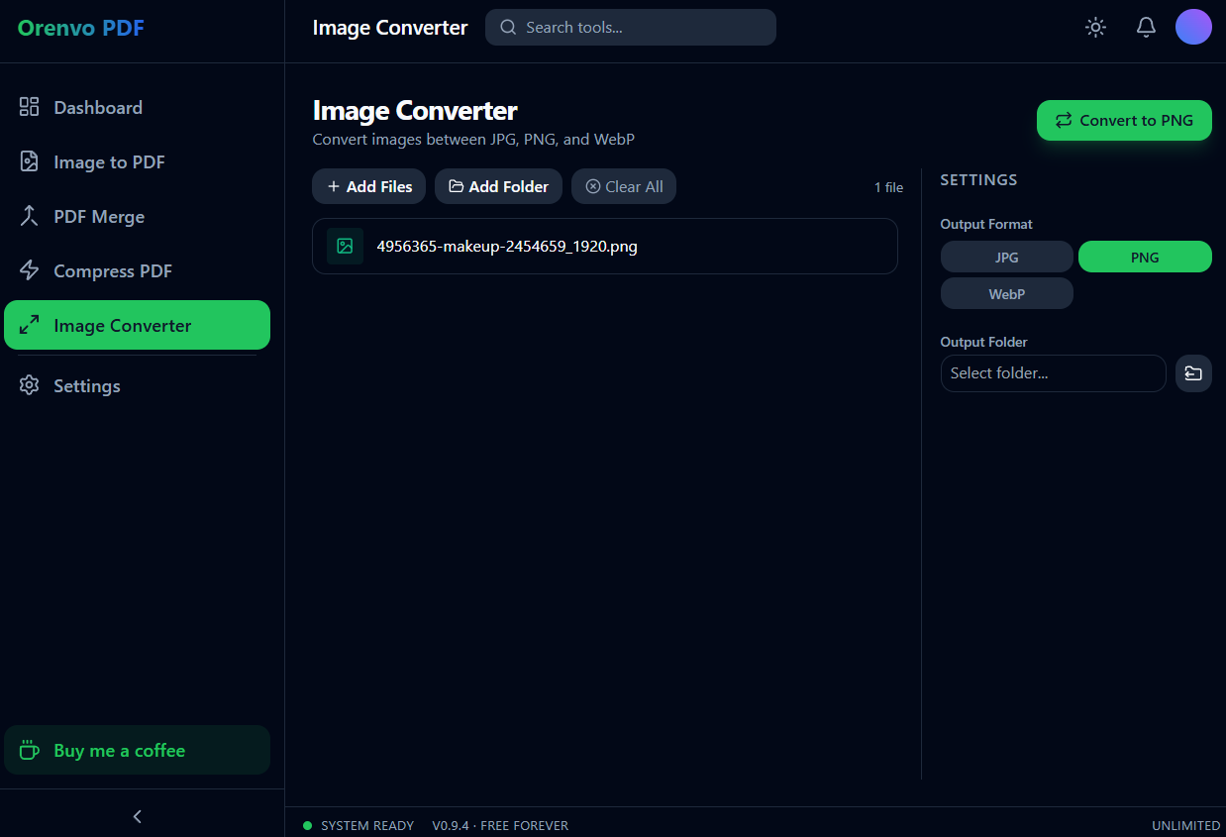
Task: Click SYSTEM READY status text
Action: click(x=367, y=825)
